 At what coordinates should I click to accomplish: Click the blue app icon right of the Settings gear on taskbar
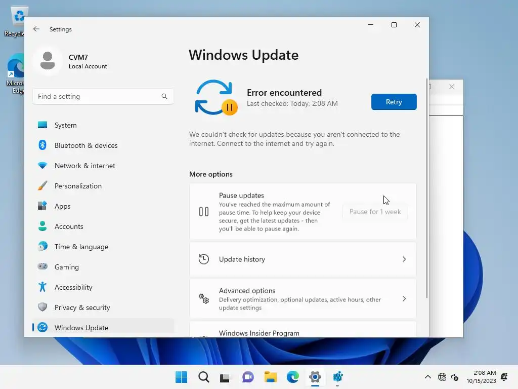tap(337, 377)
